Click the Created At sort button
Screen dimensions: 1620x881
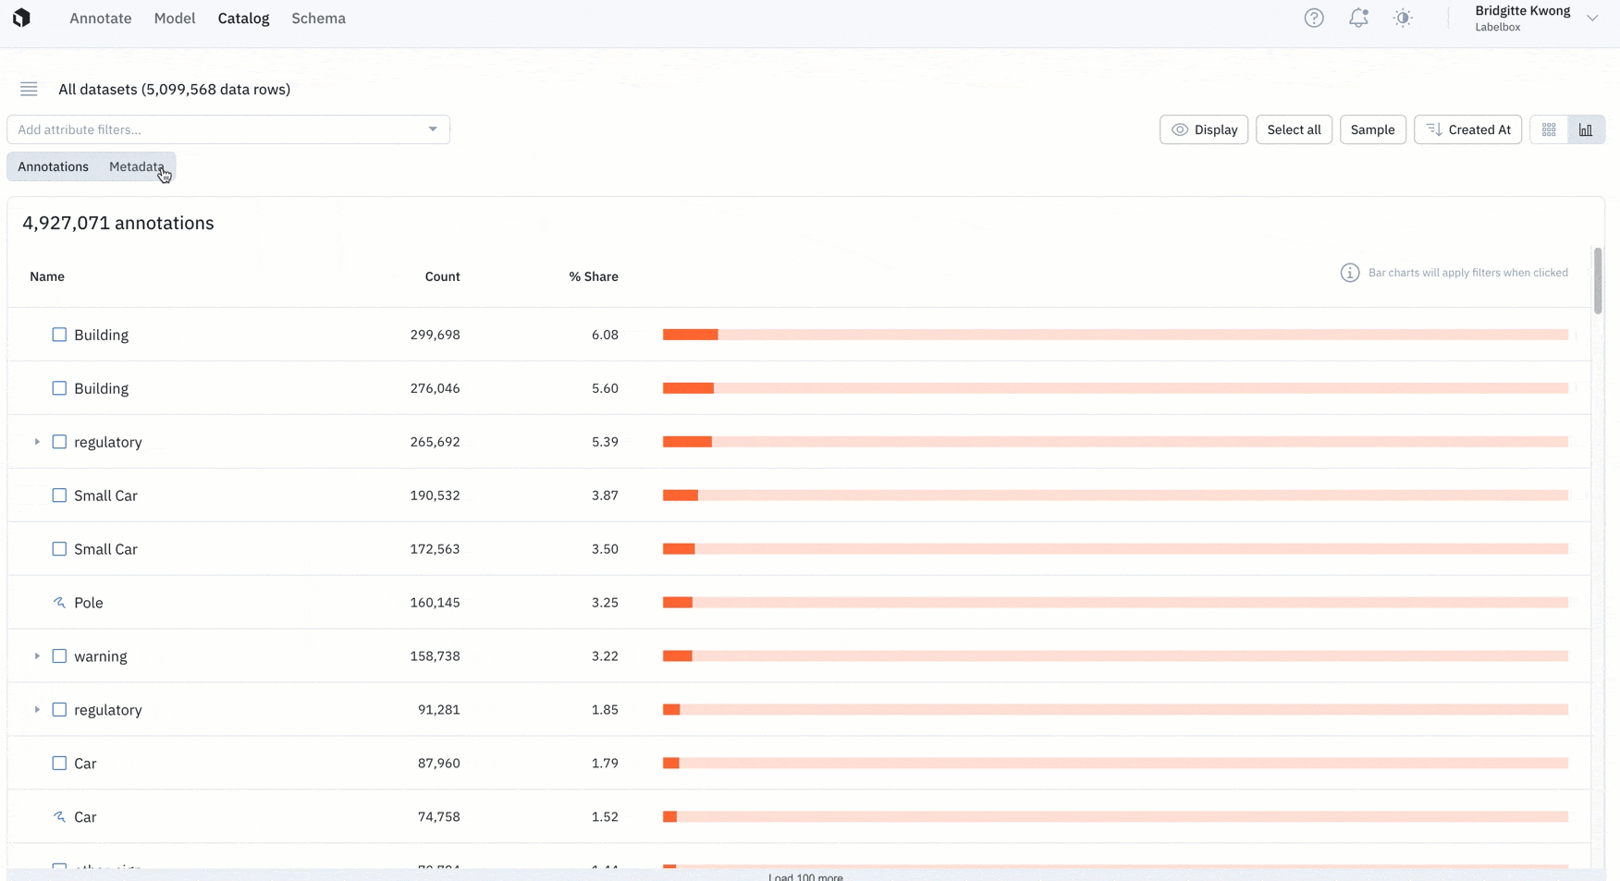pyautogui.click(x=1467, y=129)
